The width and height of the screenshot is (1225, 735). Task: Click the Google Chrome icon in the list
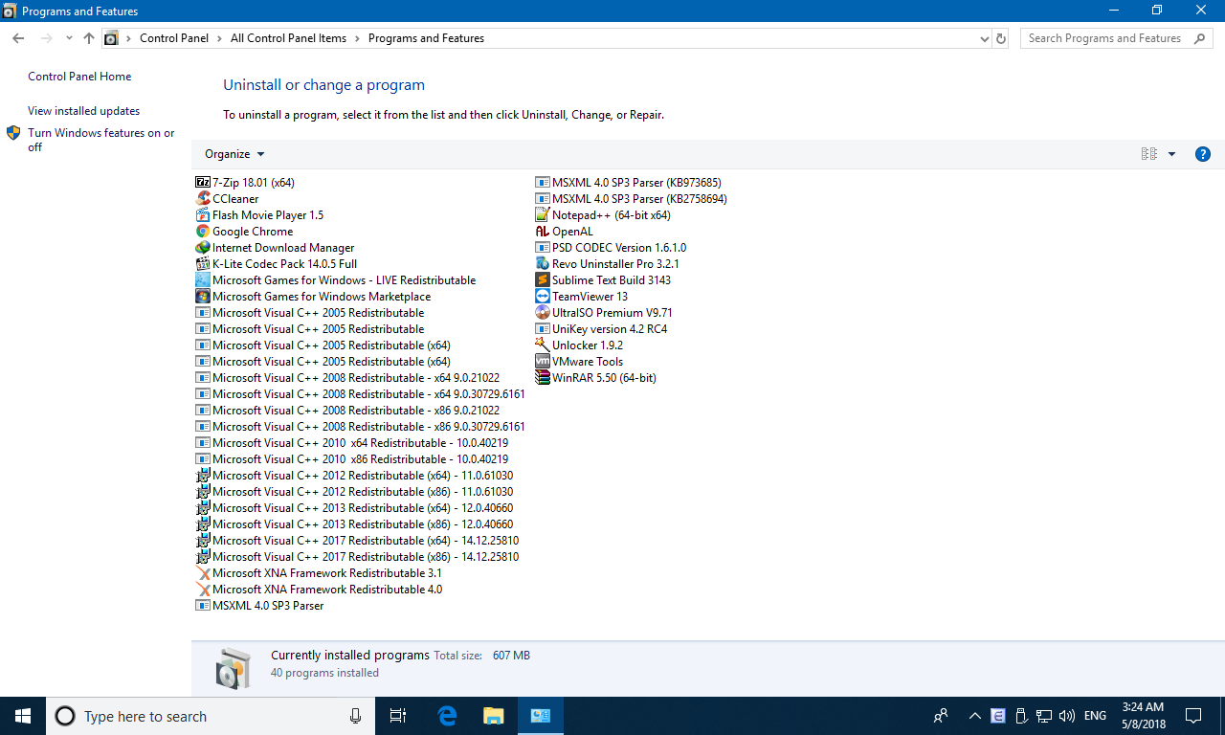click(x=203, y=231)
